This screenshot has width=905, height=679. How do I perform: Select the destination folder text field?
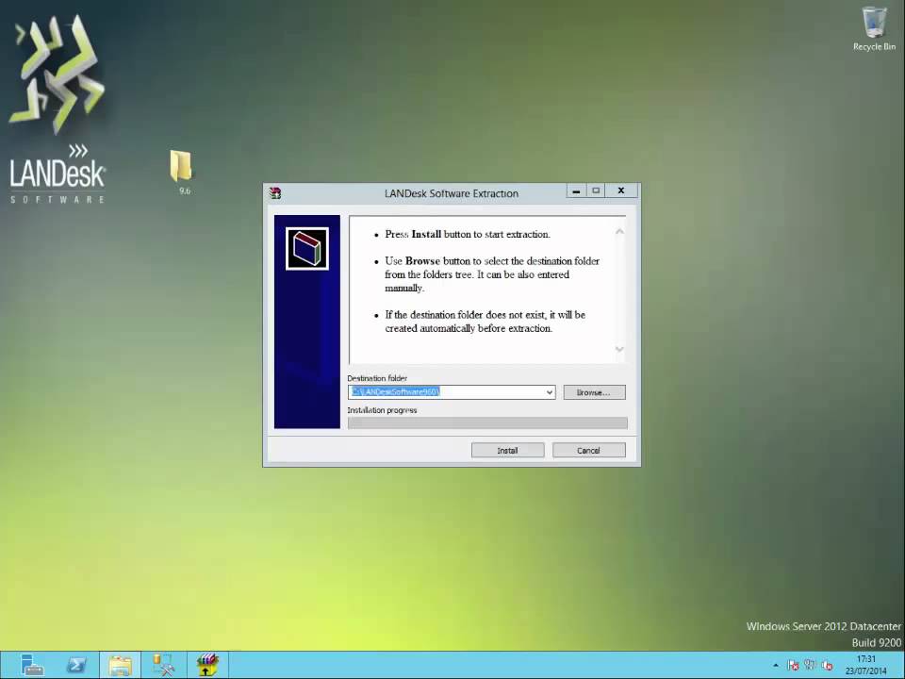[x=443, y=392]
